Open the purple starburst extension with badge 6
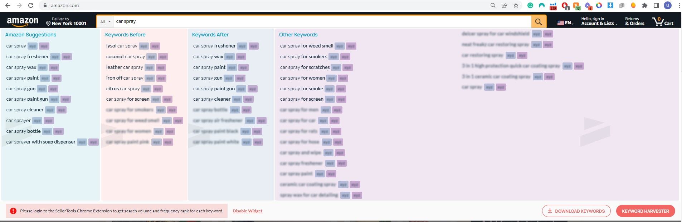 588,6
